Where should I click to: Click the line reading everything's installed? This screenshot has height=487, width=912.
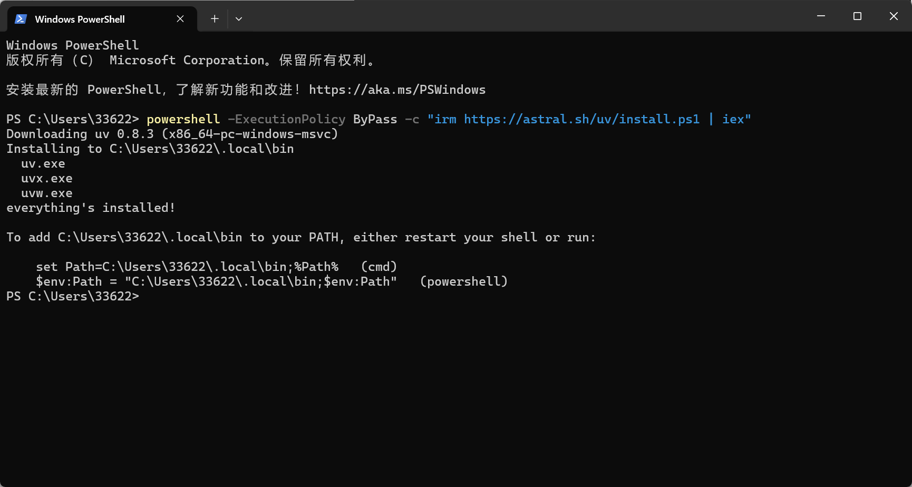coord(90,208)
